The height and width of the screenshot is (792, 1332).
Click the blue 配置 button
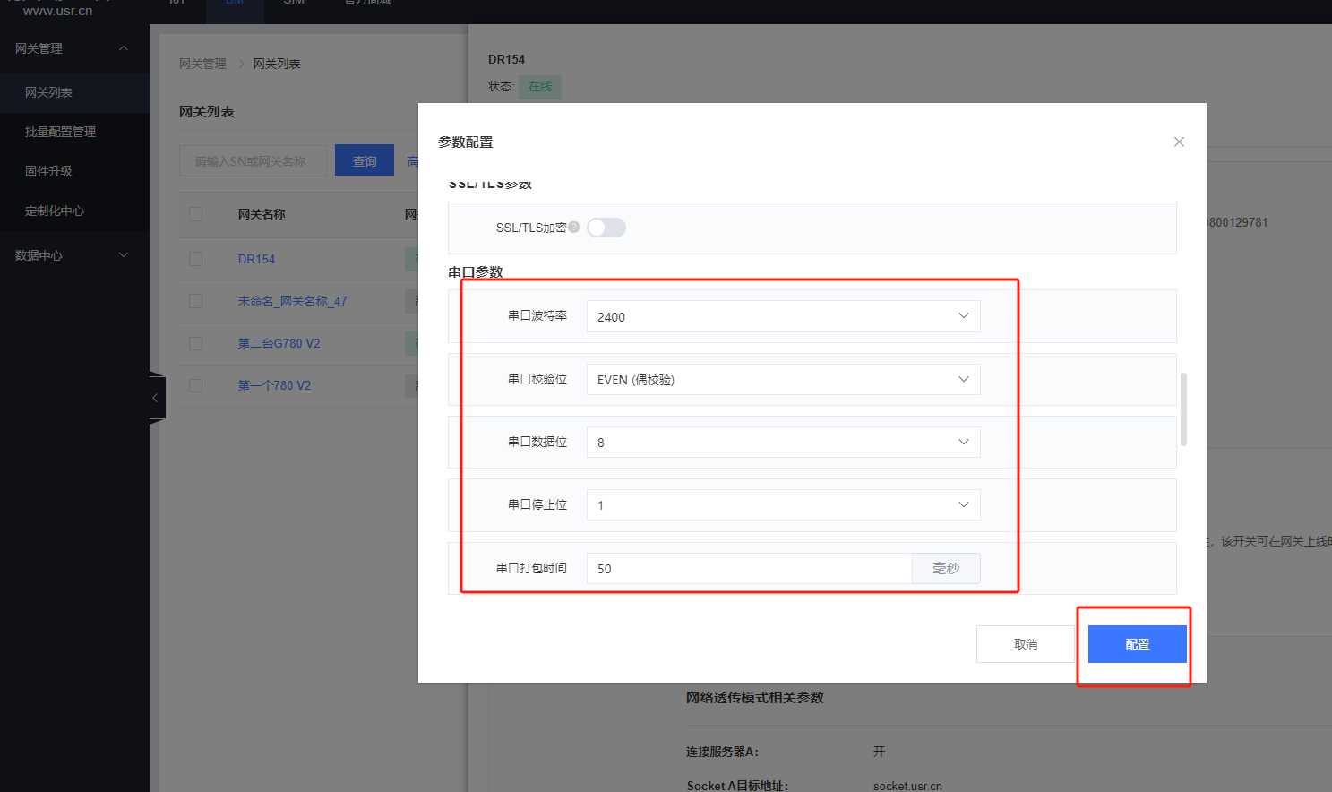[1137, 644]
